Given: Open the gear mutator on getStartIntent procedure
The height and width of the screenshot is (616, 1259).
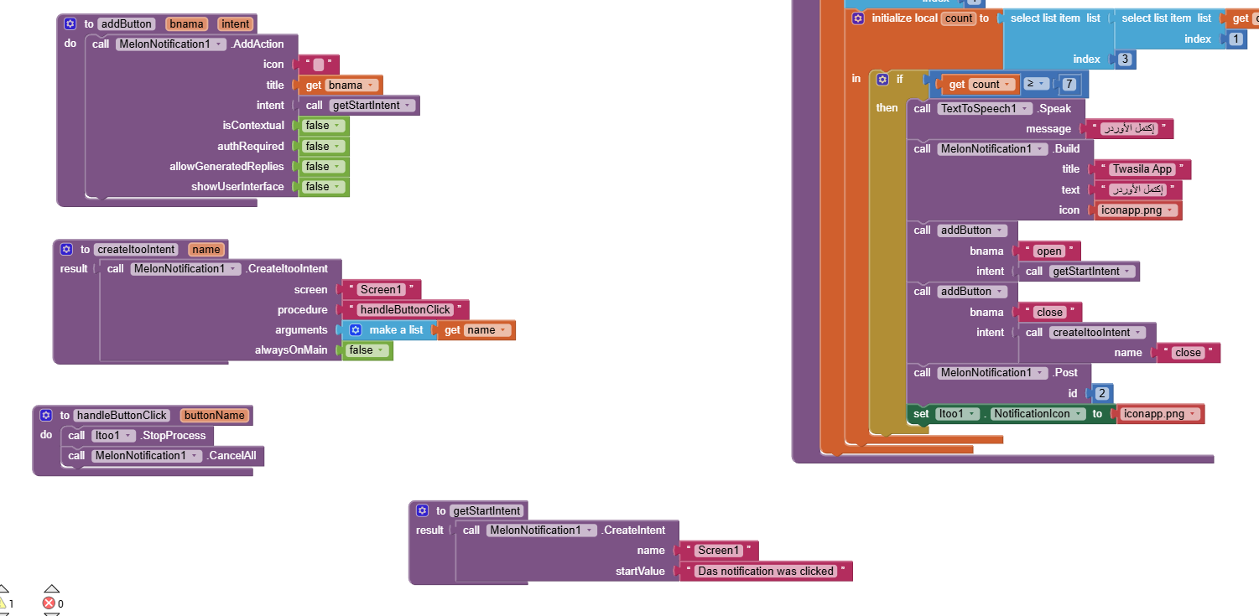Looking at the screenshot, I should pos(423,511).
